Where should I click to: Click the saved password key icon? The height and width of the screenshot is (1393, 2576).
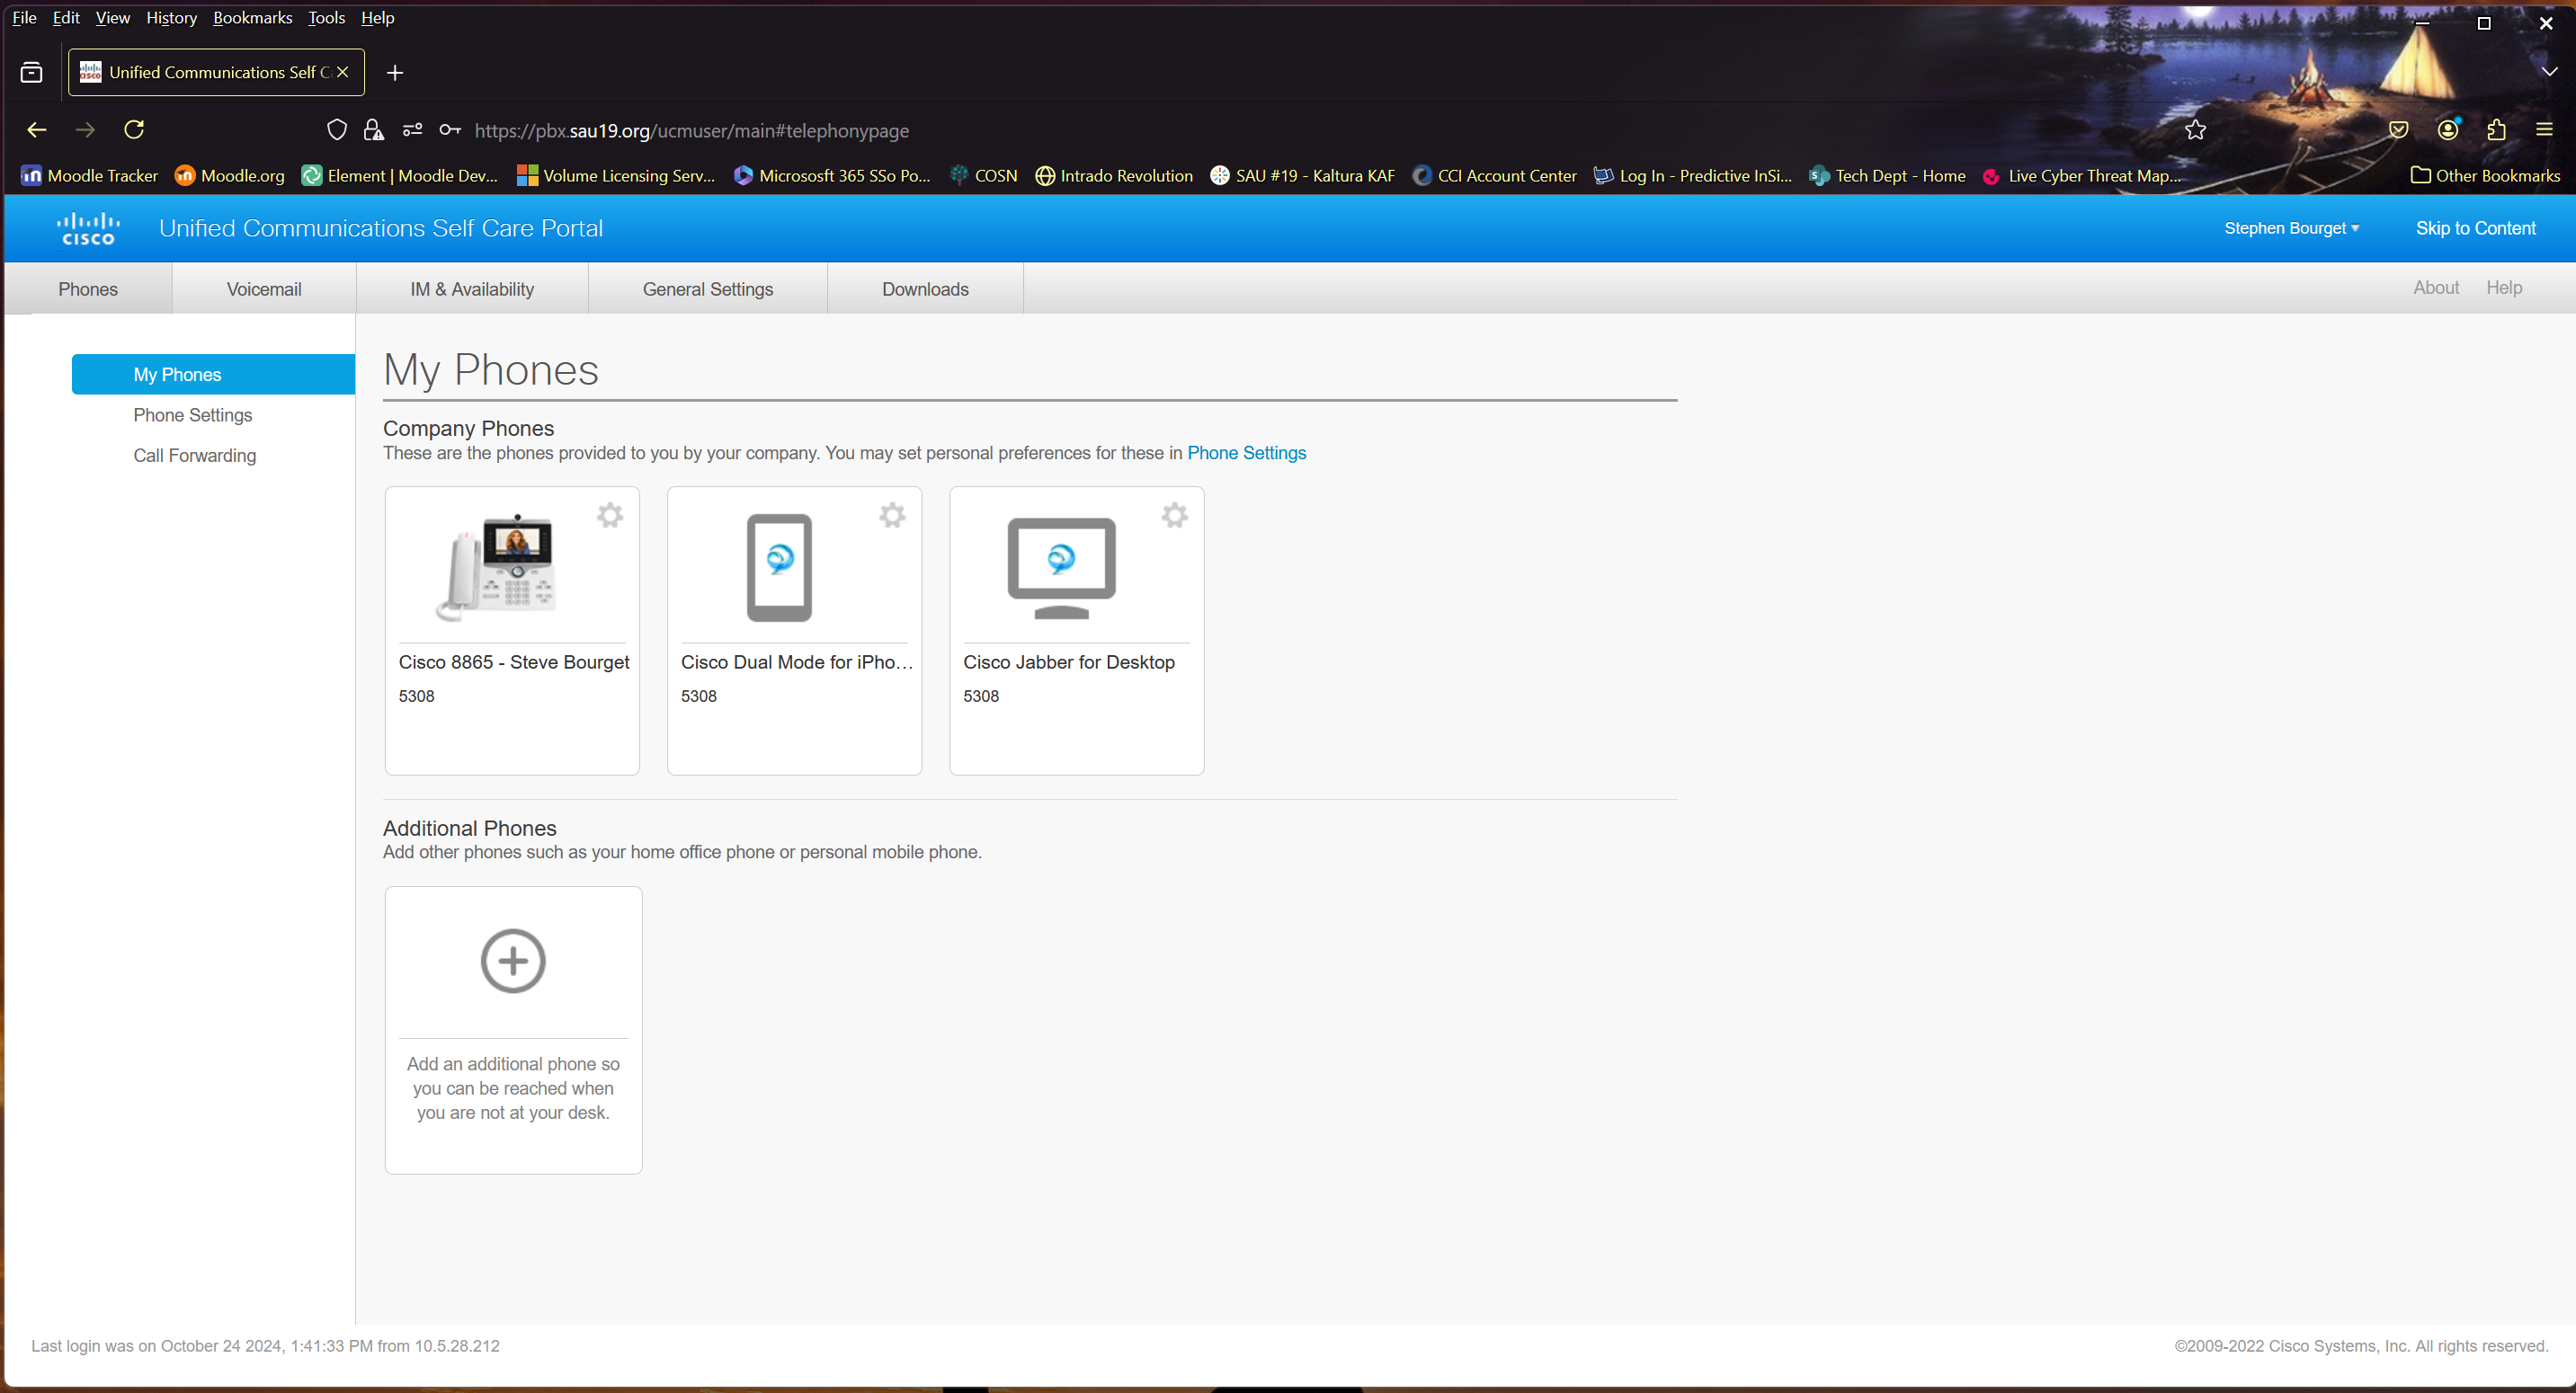[x=450, y=130]
